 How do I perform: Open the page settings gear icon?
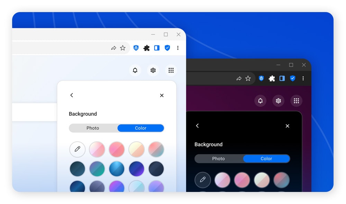point(153,70)
